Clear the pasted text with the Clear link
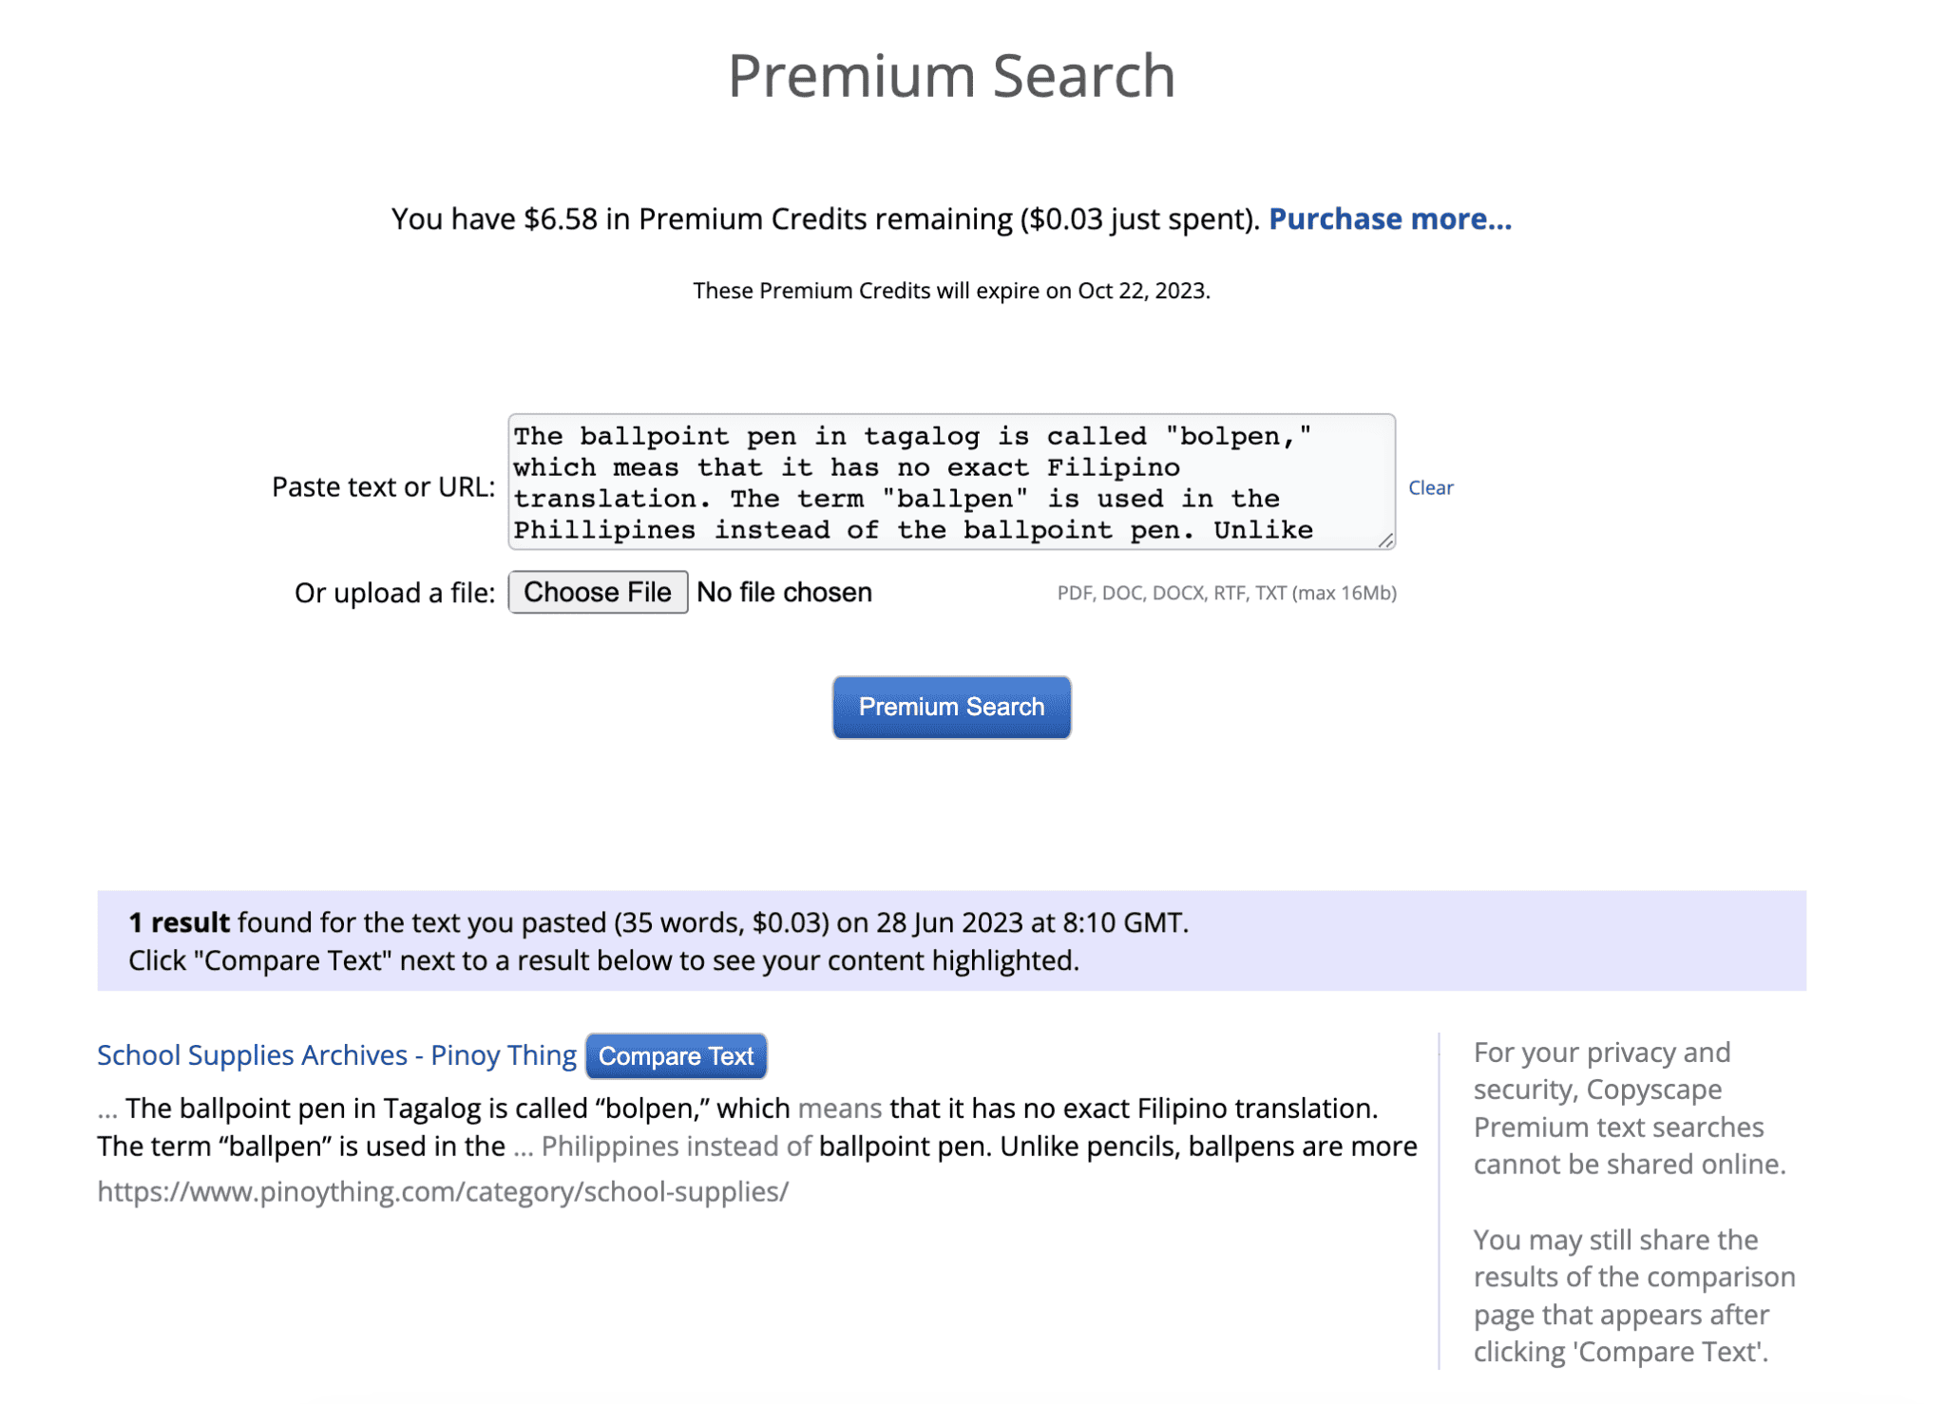The image size is (1946, 1404). point(1430,488)
